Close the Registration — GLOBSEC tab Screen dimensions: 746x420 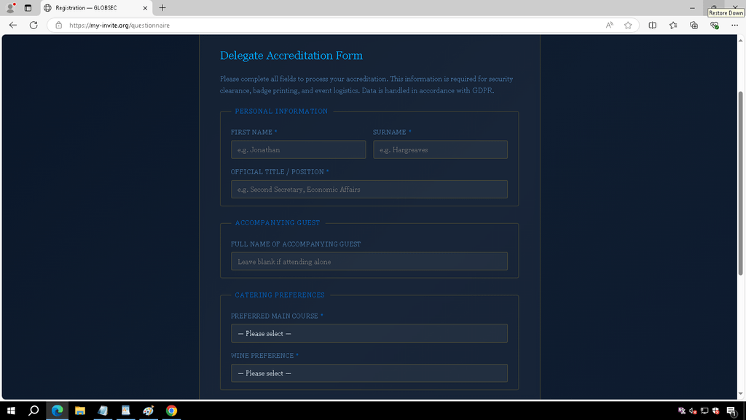pyautogui.click(x=145, y=8)
